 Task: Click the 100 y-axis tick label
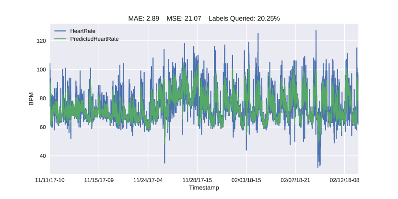[x=41, y=70]
